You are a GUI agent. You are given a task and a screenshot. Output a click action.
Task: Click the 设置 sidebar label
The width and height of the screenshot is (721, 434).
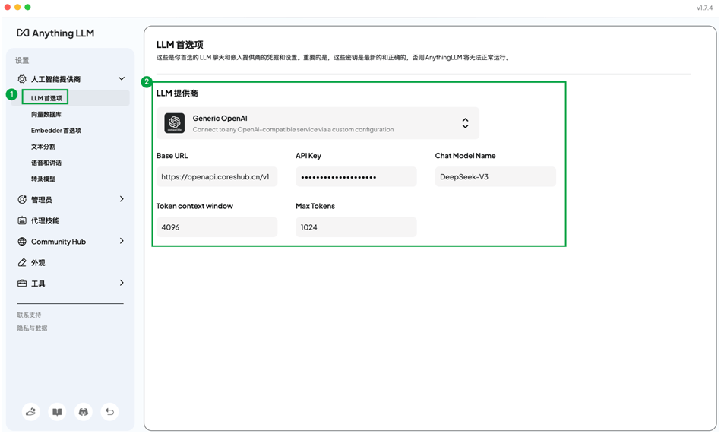(22, 60)
